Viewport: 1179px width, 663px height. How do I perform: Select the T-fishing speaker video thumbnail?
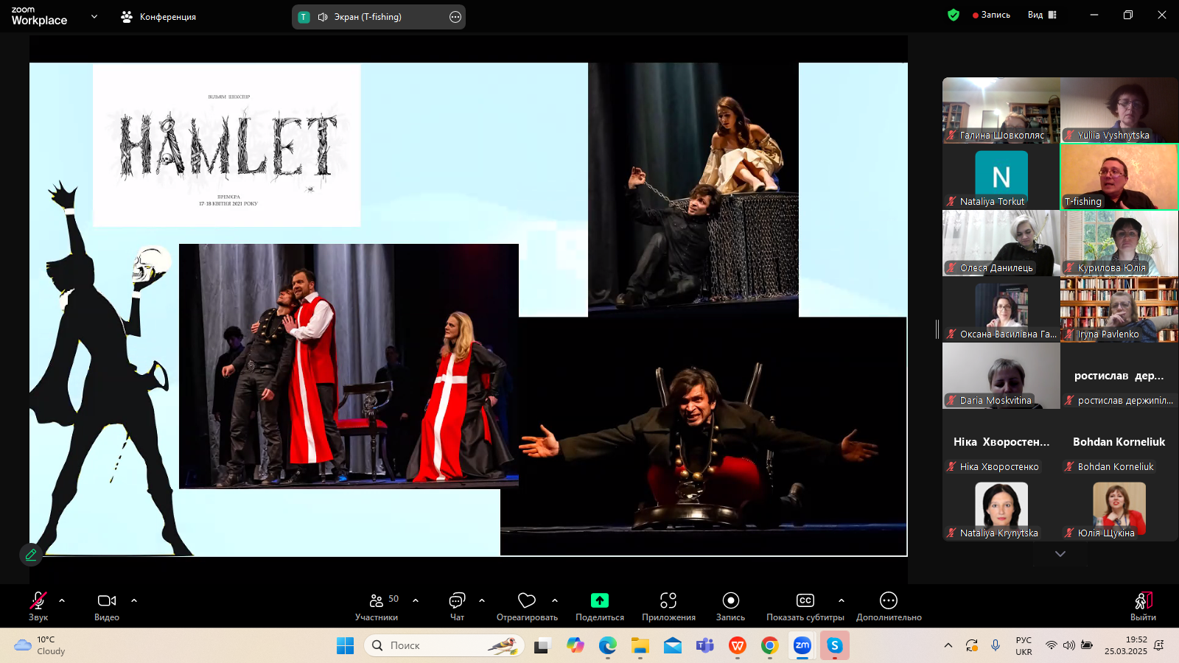point(1119,177)
